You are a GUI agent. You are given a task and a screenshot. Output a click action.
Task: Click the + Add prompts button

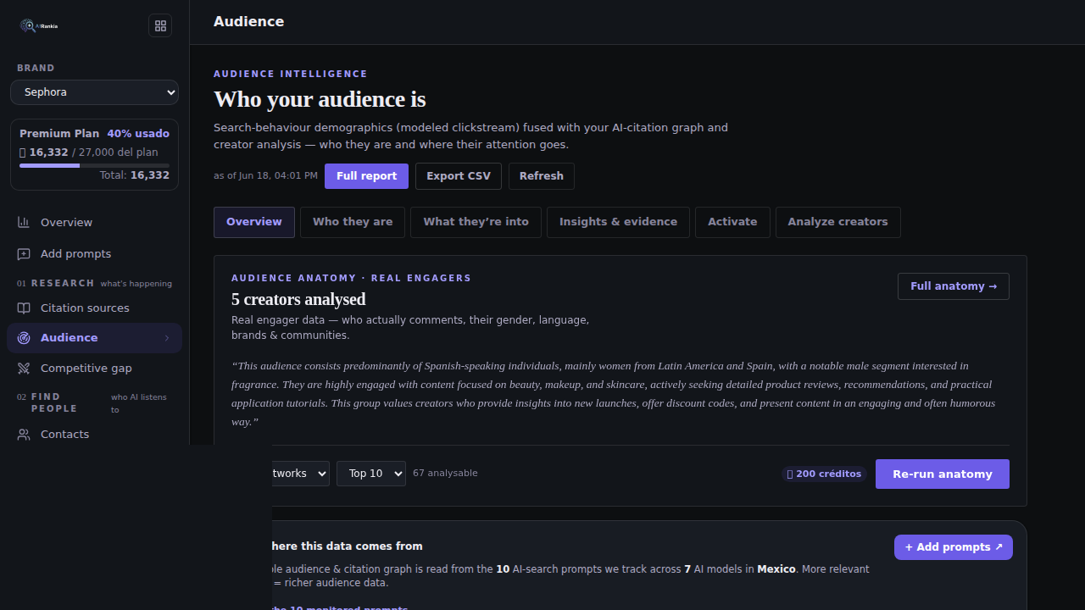click(954, 547)
